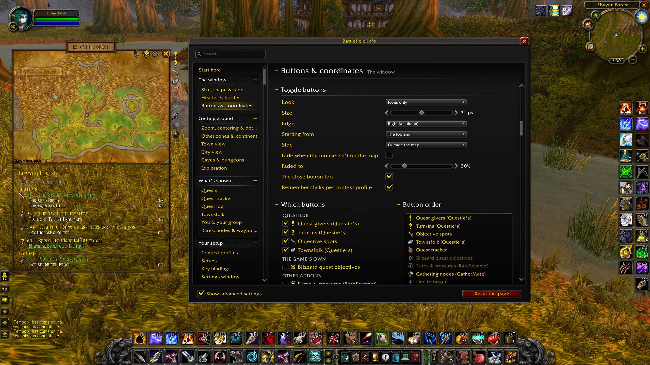This screenshot has height=365, width=650.
Task: Toggle the Show advanced settings checkbox
Action: point(201,294)
